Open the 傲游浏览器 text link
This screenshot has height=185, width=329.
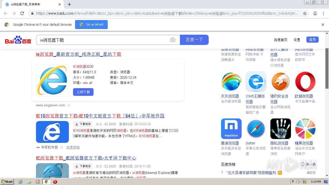(230, 143)
